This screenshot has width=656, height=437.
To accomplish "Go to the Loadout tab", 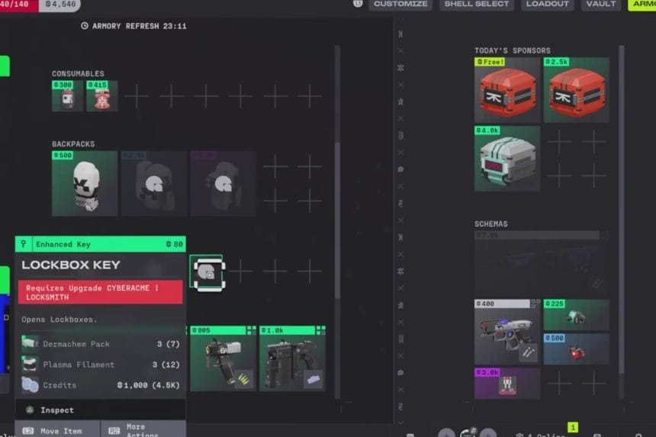I will click(x=548, y=4).
